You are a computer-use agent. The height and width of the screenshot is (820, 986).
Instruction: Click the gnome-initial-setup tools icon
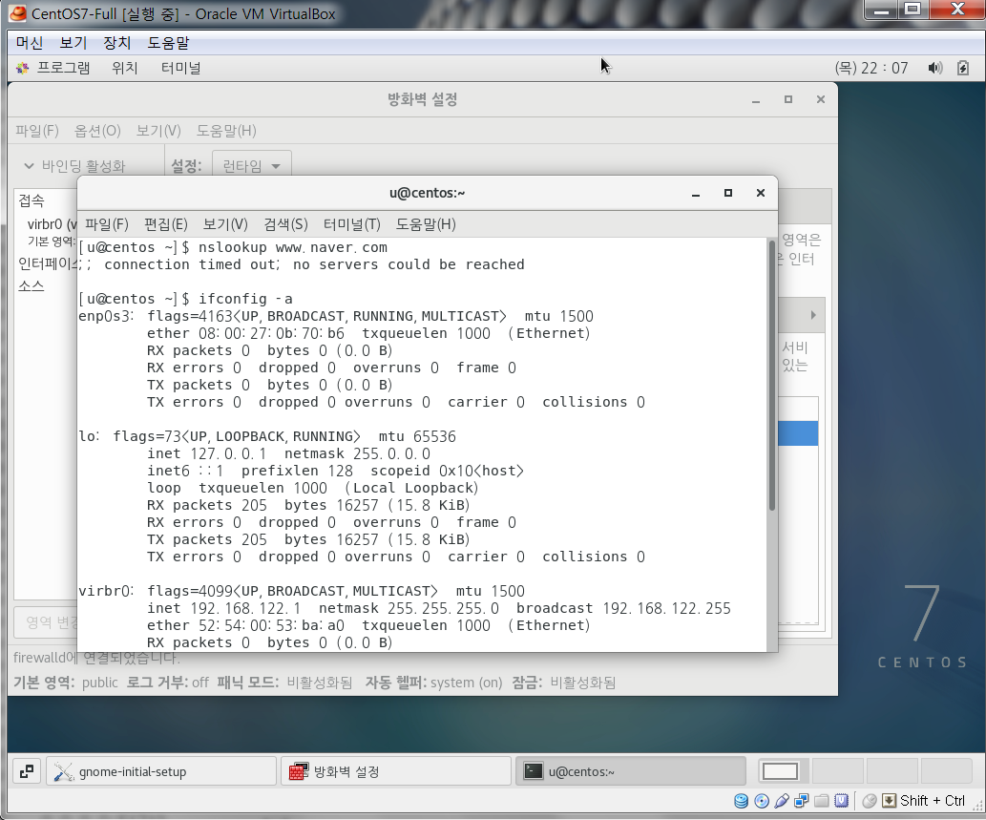64,771
